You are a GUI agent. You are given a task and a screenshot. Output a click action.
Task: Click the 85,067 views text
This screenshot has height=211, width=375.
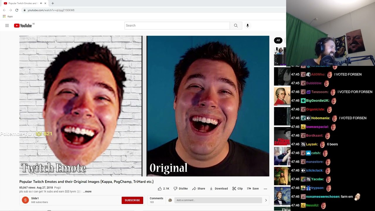[27, 188]
